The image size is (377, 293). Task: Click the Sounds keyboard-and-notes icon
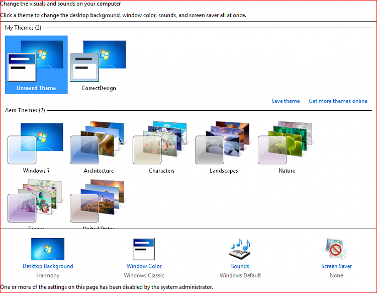[x=240, y=249]
